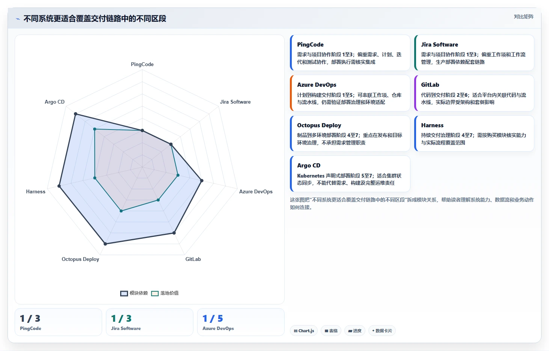Open the Azure DevOps comparison card
Screen dimensions: 549x351
pyautogui.click(x=350, y=93)
